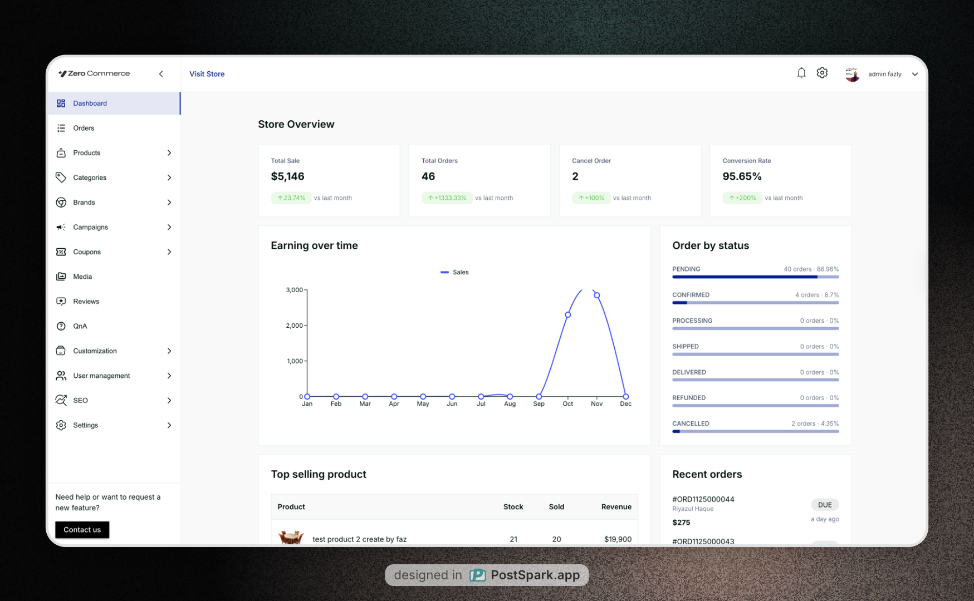This screenshot has height=601, width=974.
Task: Click the Media icon in the sidebar
Action: tap(61, 277)
